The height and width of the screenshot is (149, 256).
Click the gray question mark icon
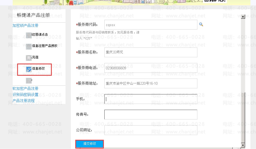click(x=29, y=80)
